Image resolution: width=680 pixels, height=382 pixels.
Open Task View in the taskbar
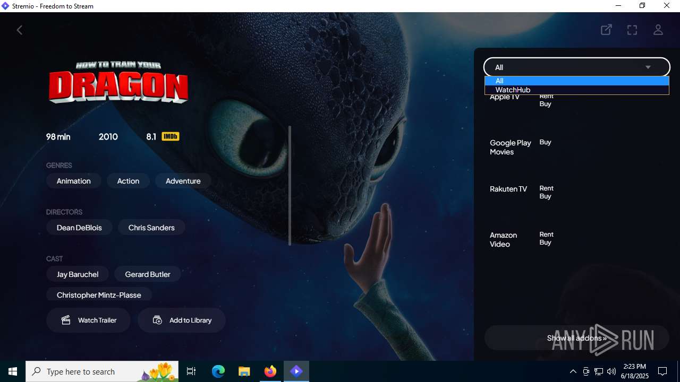[191, 371]
